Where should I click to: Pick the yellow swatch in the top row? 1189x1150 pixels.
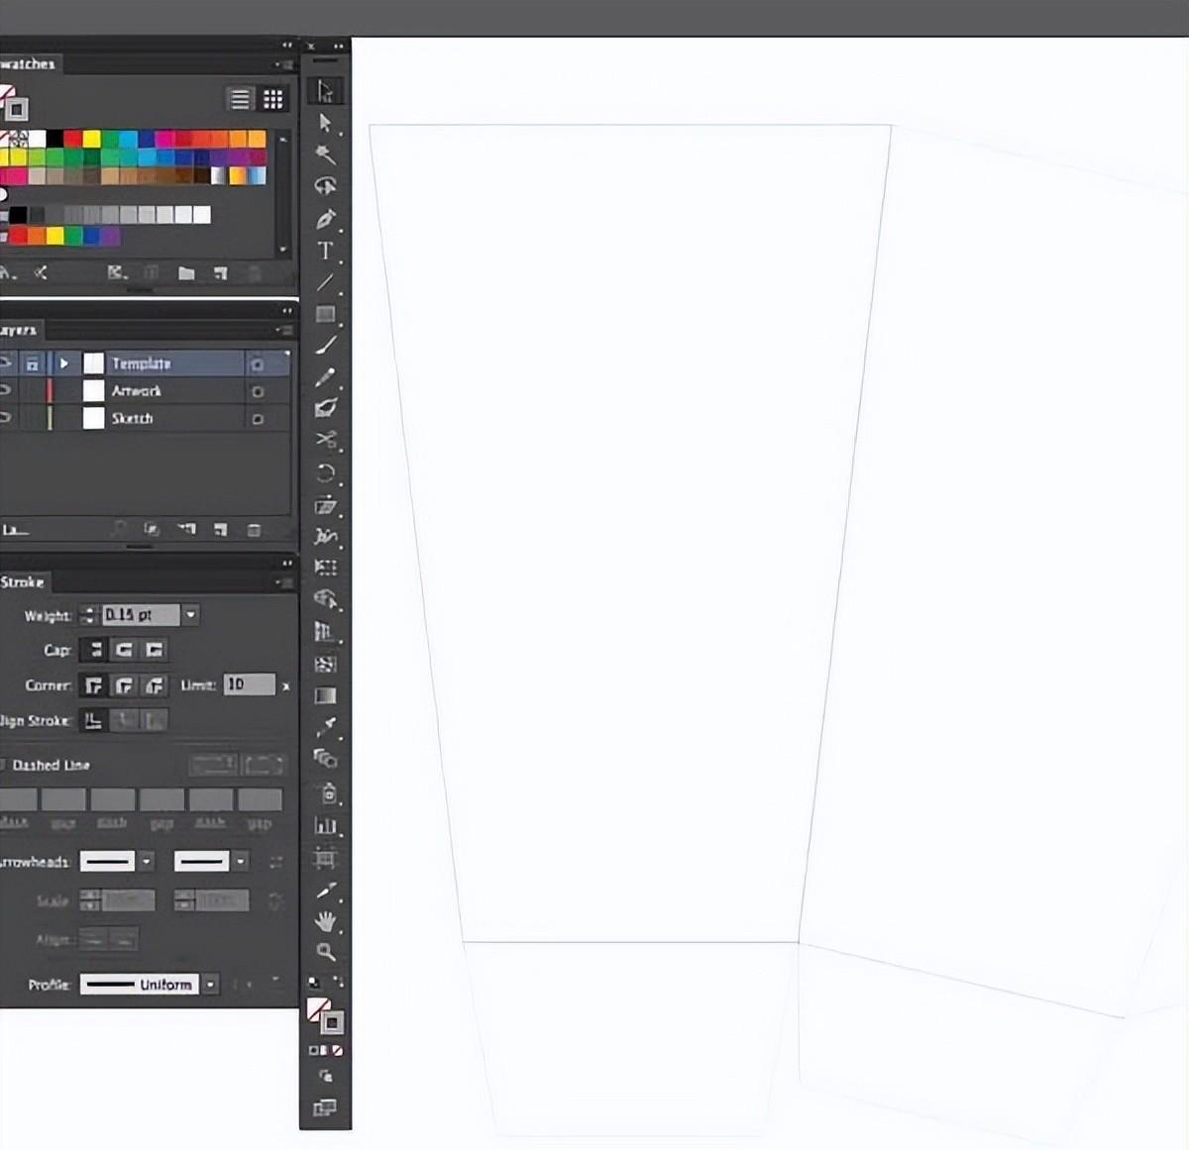point(91,139)
